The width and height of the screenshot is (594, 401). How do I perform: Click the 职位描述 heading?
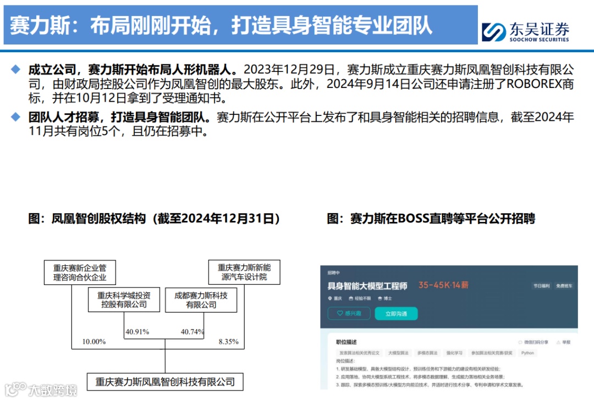pyautogui.click(x=346, y=342)
